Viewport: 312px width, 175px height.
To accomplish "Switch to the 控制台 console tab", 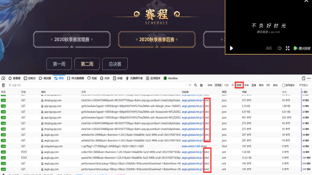I will point(30,78).
